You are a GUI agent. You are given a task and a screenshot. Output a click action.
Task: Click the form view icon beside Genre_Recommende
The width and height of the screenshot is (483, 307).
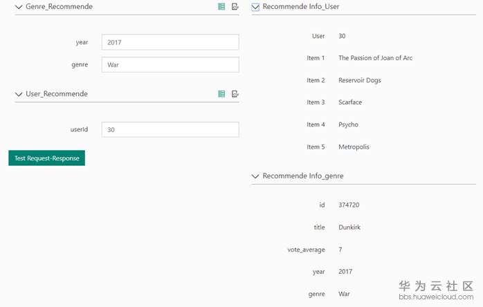pos(221,7)
